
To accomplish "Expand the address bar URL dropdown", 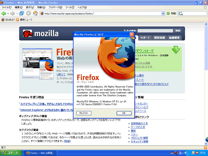I will coord(163,14).
